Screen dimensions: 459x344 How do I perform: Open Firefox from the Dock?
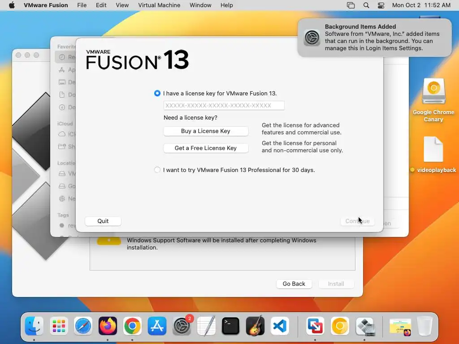(x=108, y=326)
